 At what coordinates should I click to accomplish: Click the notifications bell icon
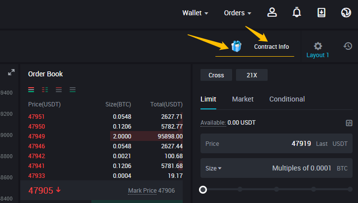(x=297, y=13)
